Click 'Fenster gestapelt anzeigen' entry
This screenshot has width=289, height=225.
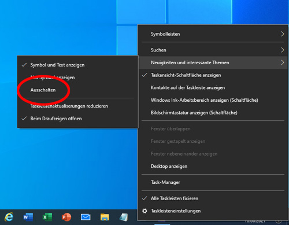click(x=213, y=141)
